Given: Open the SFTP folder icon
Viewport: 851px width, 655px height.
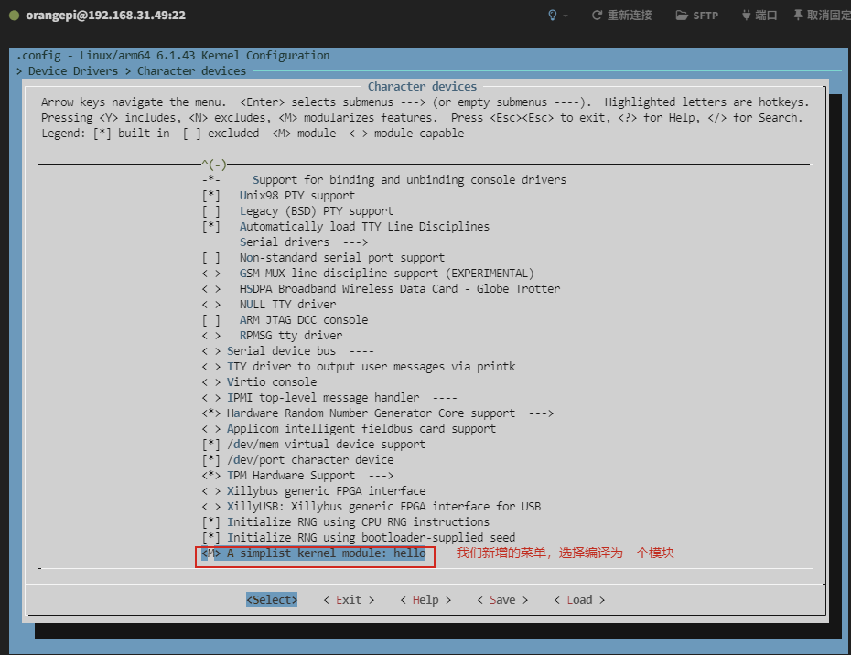Looking at the screenshot, I should pos(682,16).
